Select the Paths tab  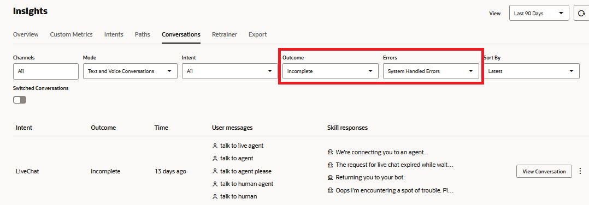coord(143,34)
